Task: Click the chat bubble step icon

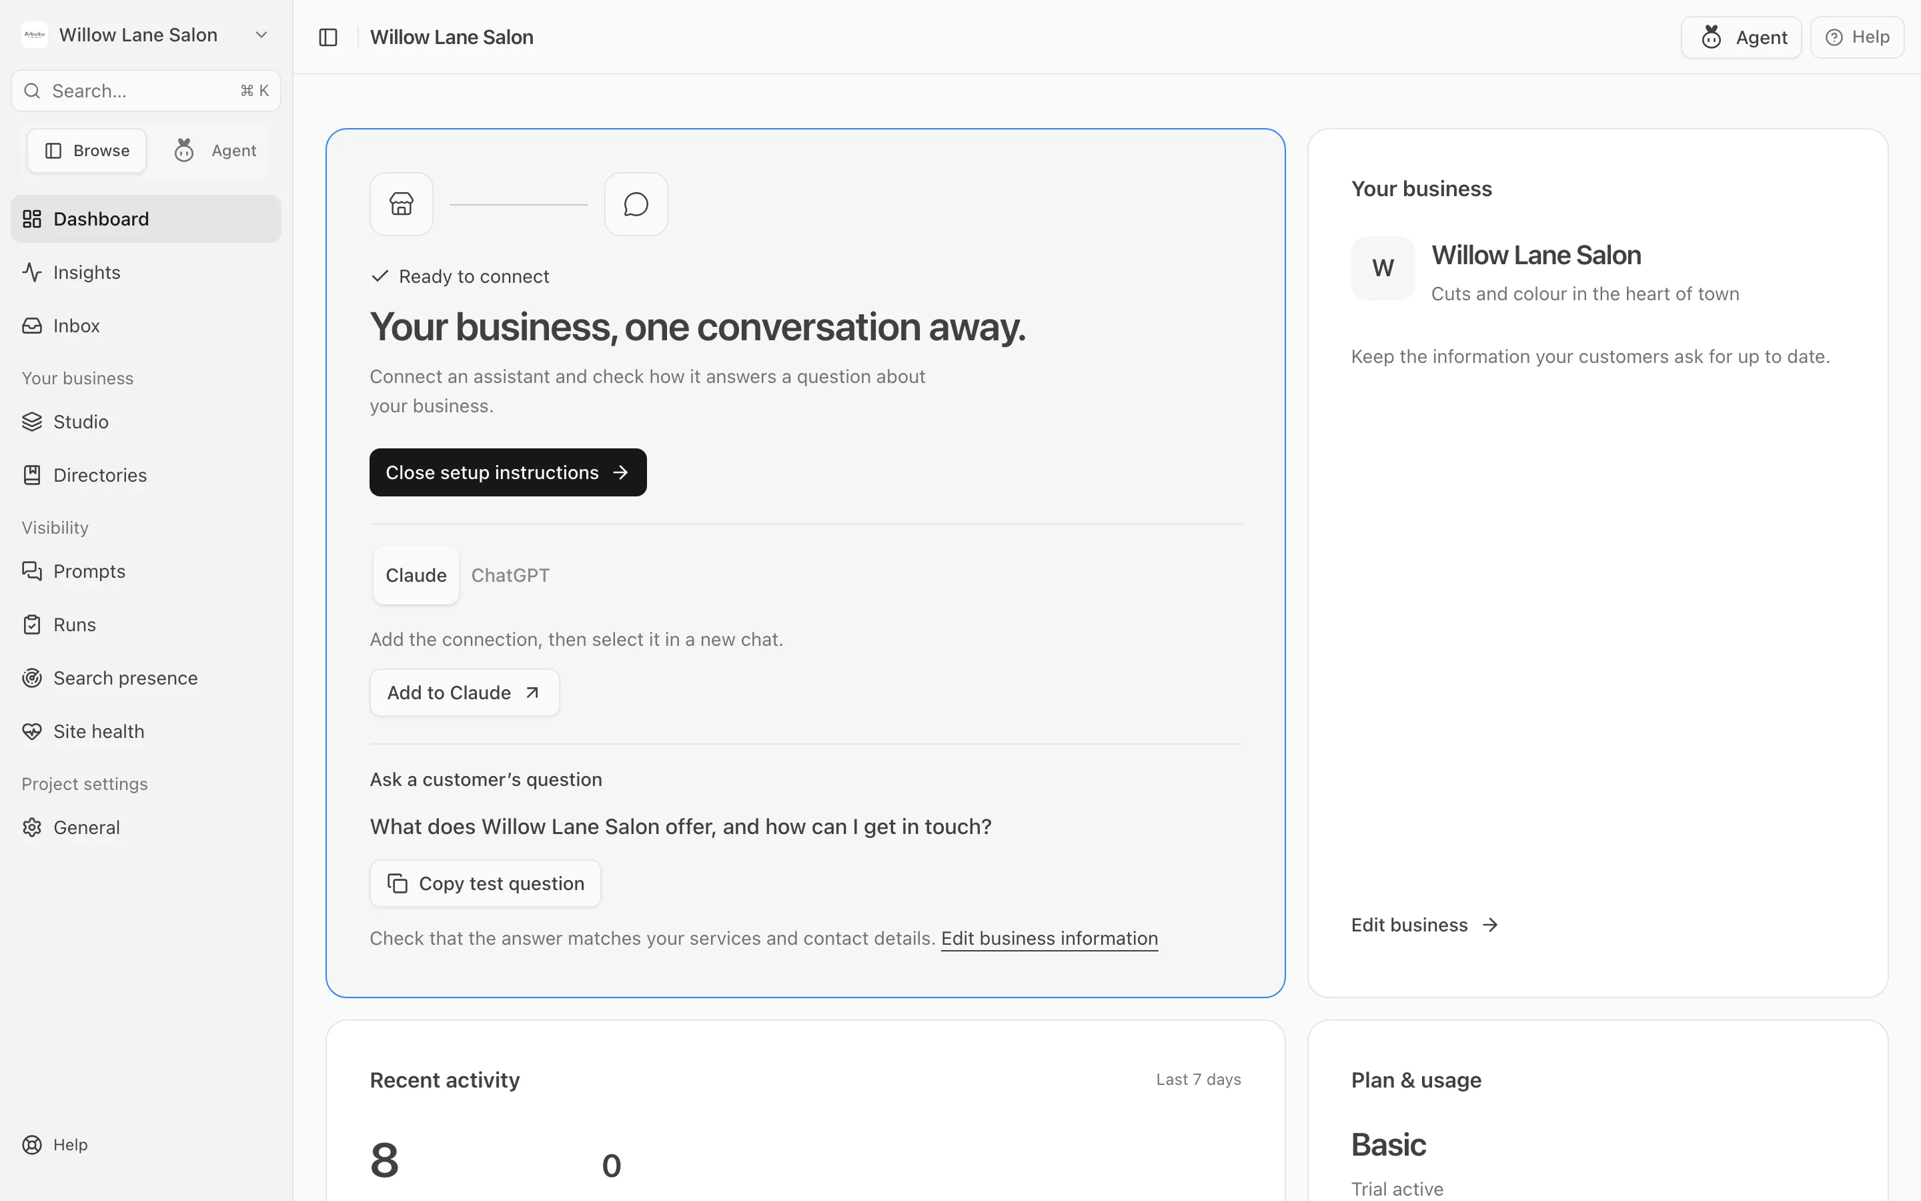Action: point(636,204)
